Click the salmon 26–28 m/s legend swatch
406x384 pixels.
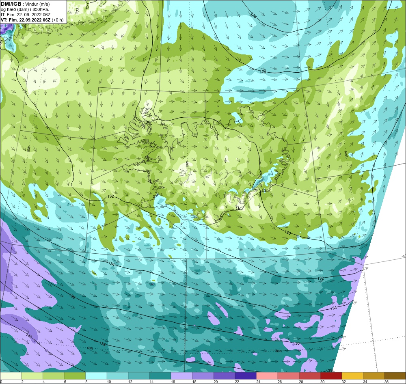pyautogui.click(x=288, y=376)
